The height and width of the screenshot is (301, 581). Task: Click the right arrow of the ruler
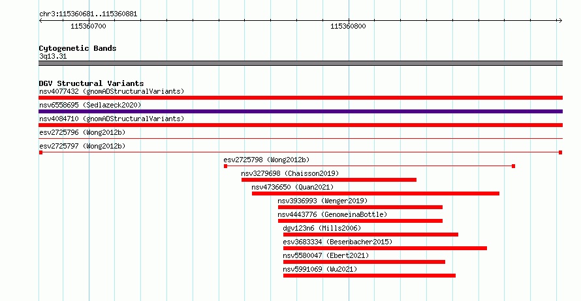pos(560,21)
